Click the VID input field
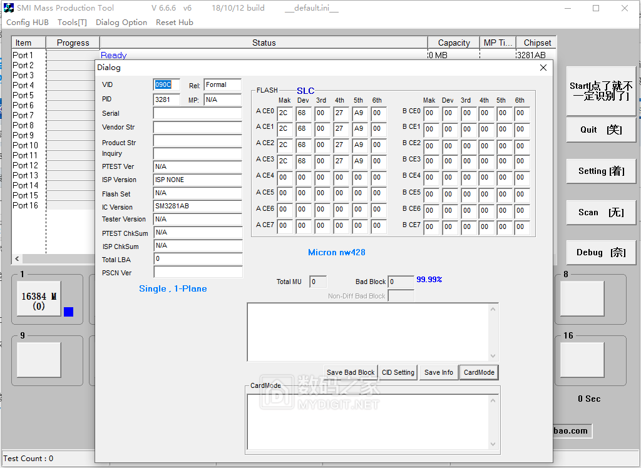641x468 pixels. click(167, 85)
